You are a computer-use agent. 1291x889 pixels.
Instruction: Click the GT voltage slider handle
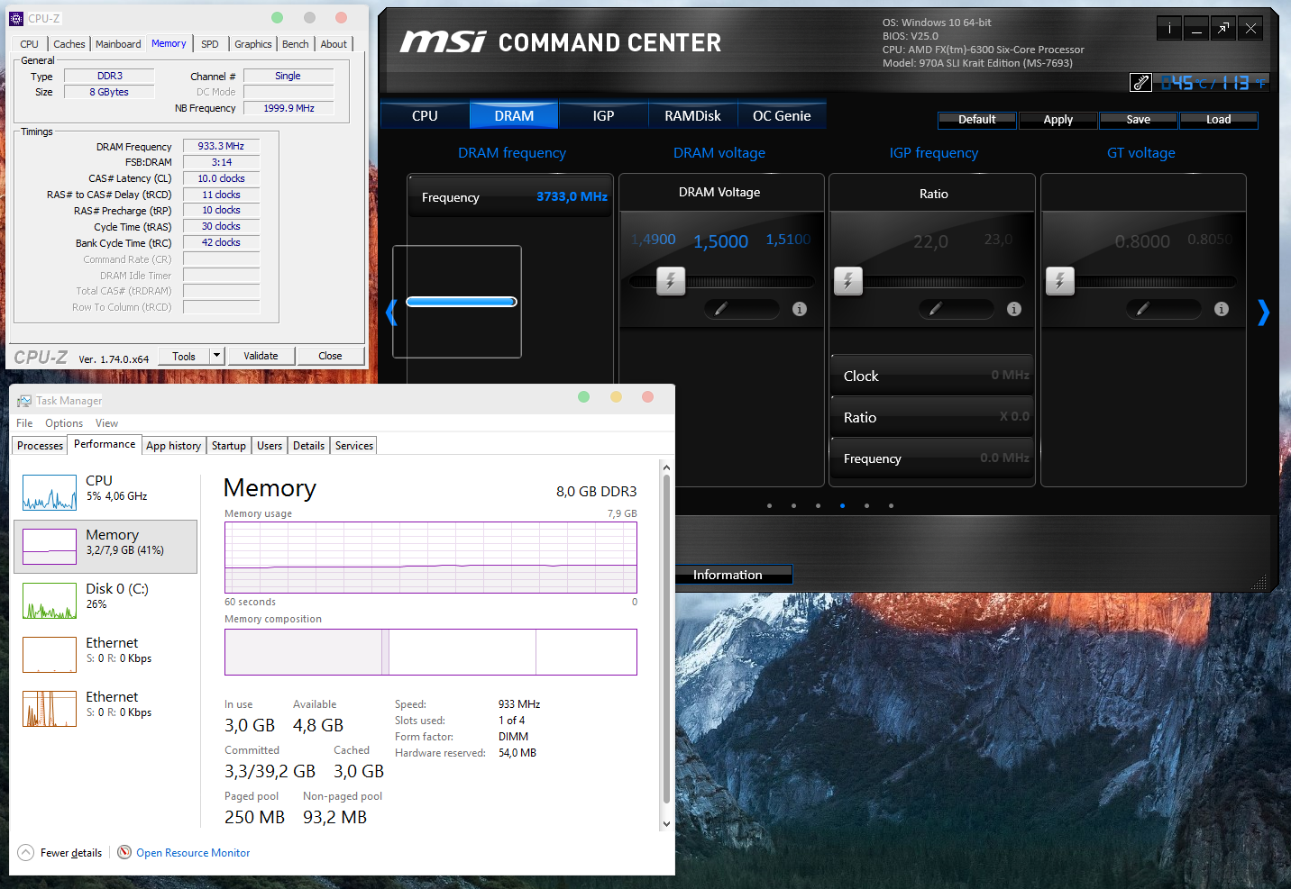[x=1060, y=281]
